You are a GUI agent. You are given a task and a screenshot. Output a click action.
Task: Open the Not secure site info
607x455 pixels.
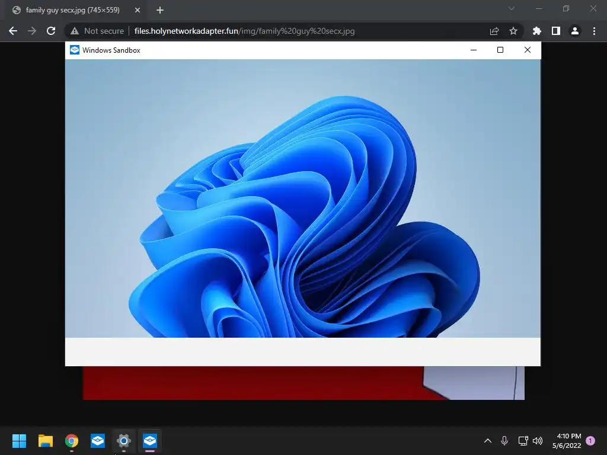[97, 31]
